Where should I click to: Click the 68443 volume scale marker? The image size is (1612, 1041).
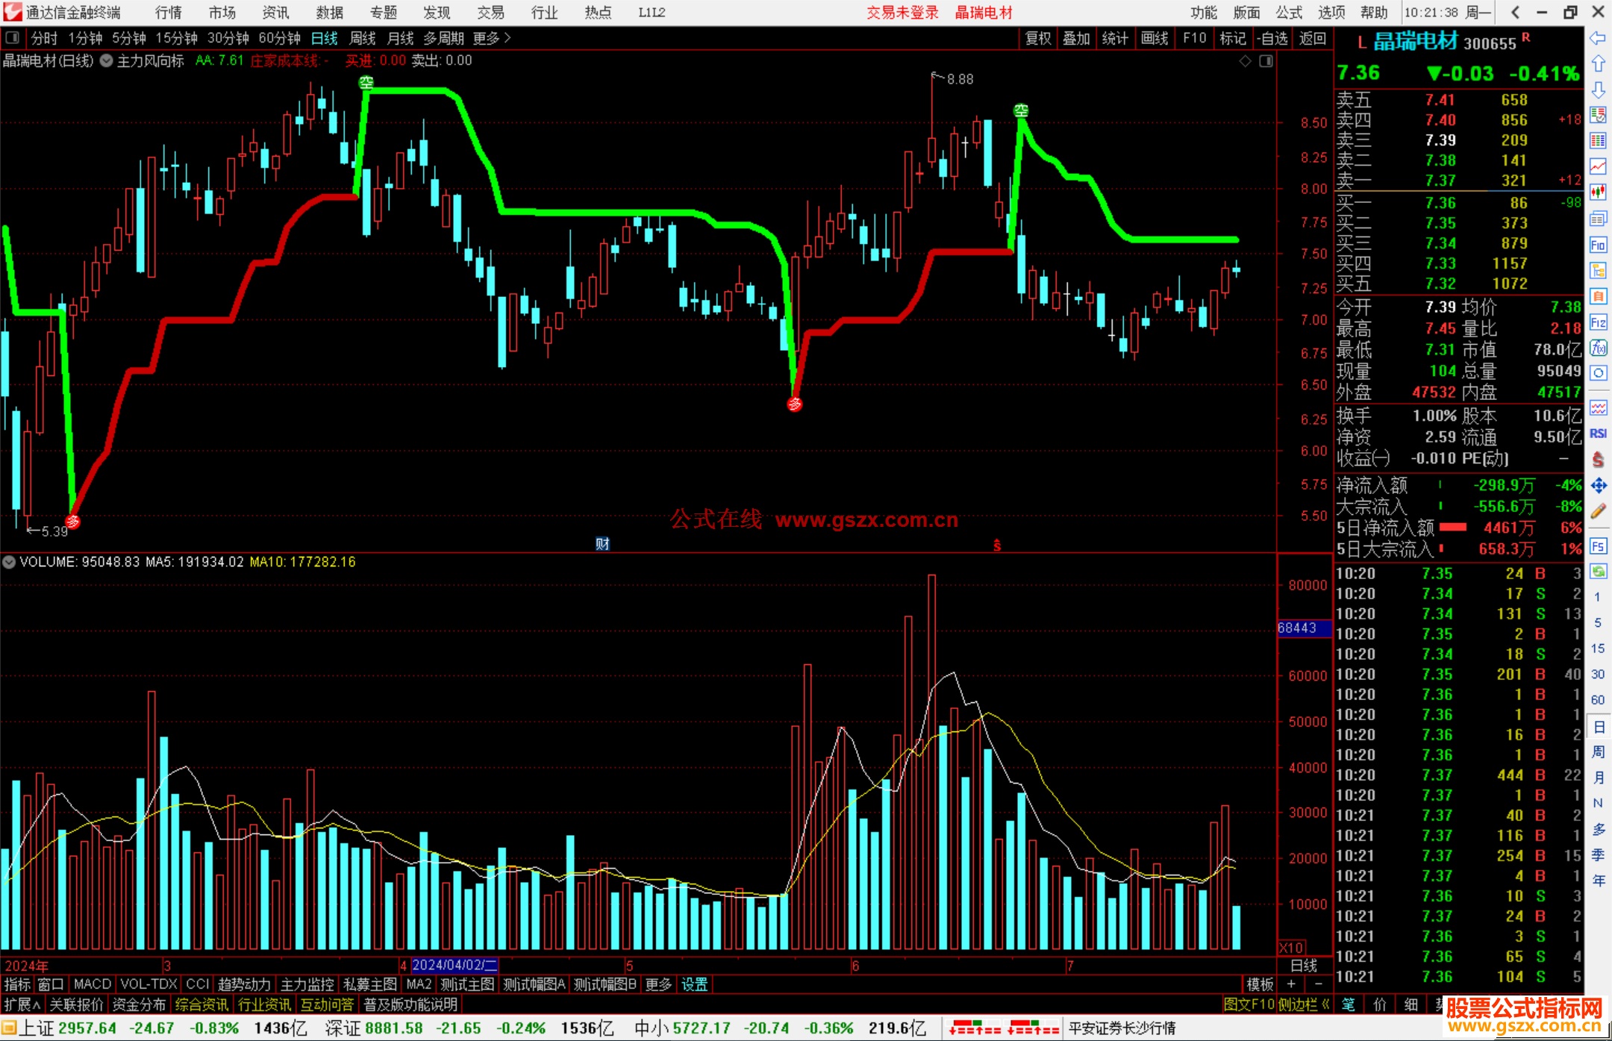(x=1297, y=628)
